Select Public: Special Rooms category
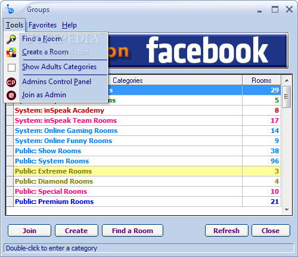The width and height of the screenshot is (298, 257). pos(128,191)
